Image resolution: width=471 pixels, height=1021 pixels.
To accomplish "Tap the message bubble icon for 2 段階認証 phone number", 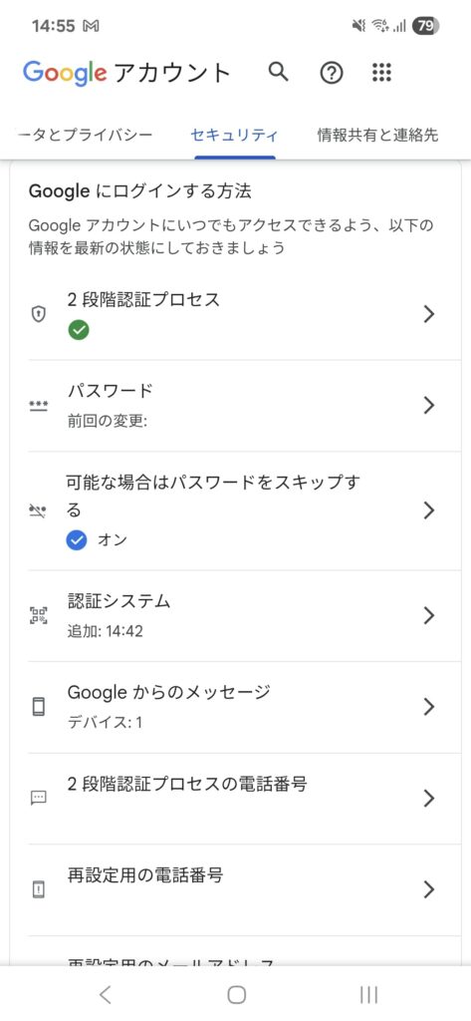I will tap(39, 798).
